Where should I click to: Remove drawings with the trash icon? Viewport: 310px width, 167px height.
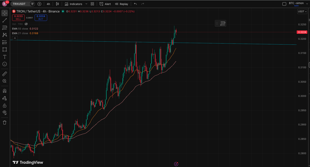tap(5, 122)
